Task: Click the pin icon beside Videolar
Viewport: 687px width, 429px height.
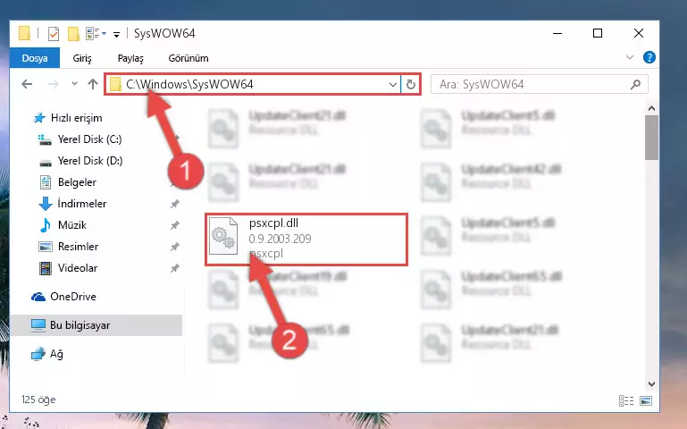Action: point(175,268)
